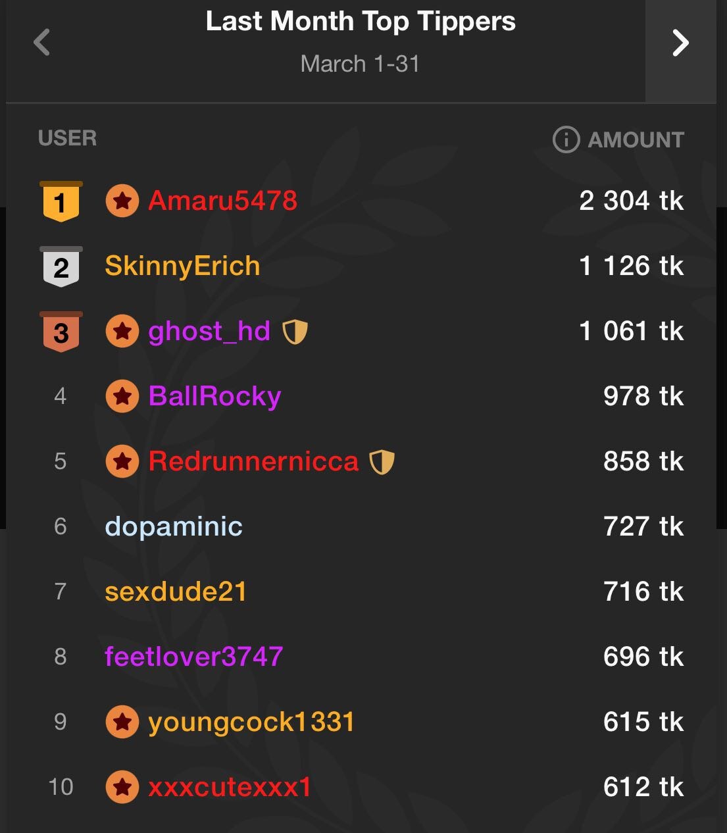
Task: Open user sexdude21's profile
Action: [x=176, y=592]
